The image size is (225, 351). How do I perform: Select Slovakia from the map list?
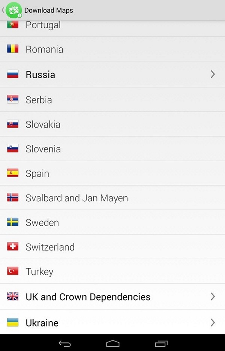(112, 124)
